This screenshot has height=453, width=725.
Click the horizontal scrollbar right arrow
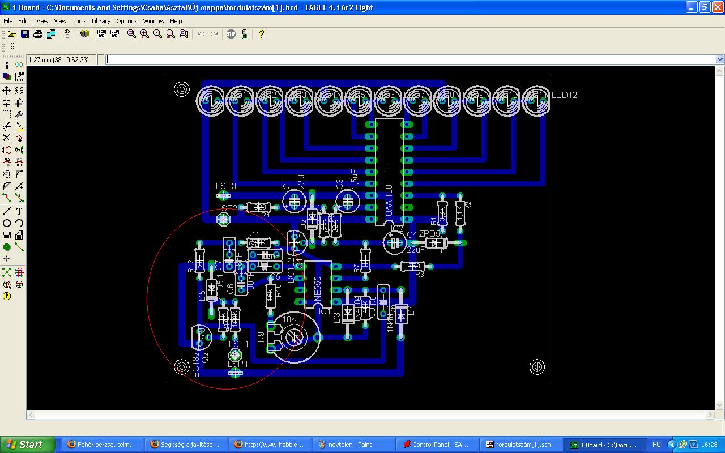point(710,415)
